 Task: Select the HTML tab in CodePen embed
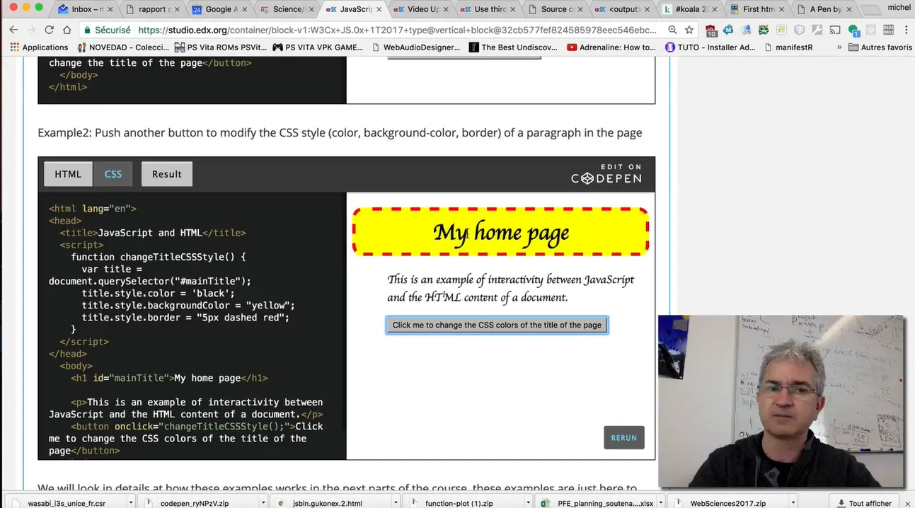[x=68, y=174]
